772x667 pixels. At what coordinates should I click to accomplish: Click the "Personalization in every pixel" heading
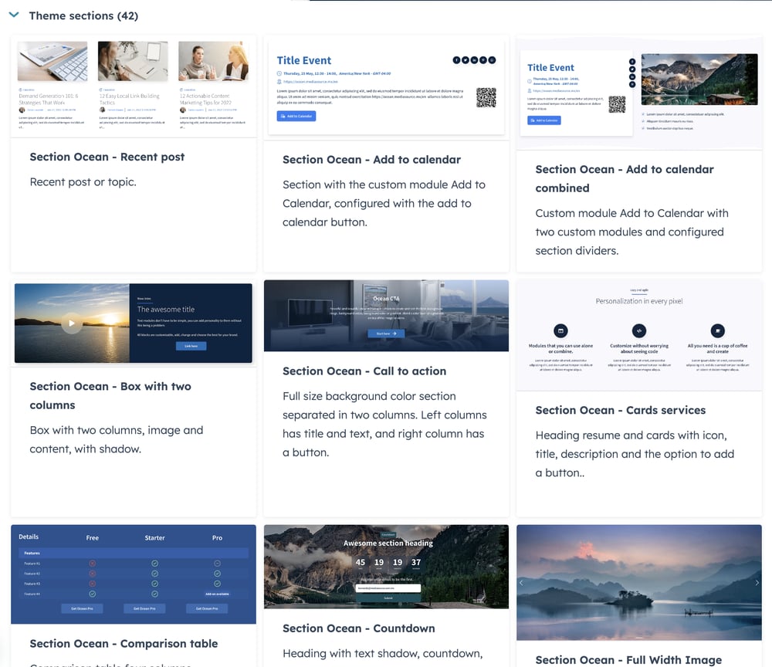tap(639, 301)
